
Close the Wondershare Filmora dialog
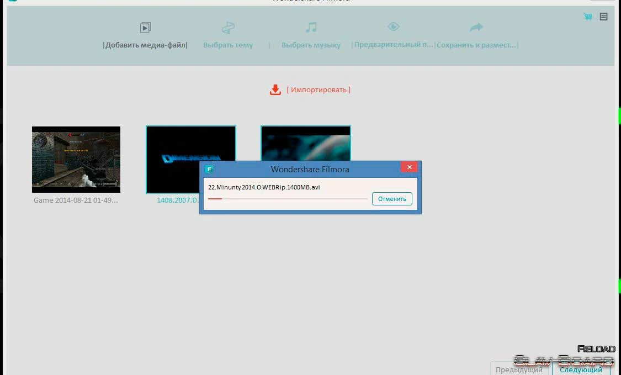point(410,167)
